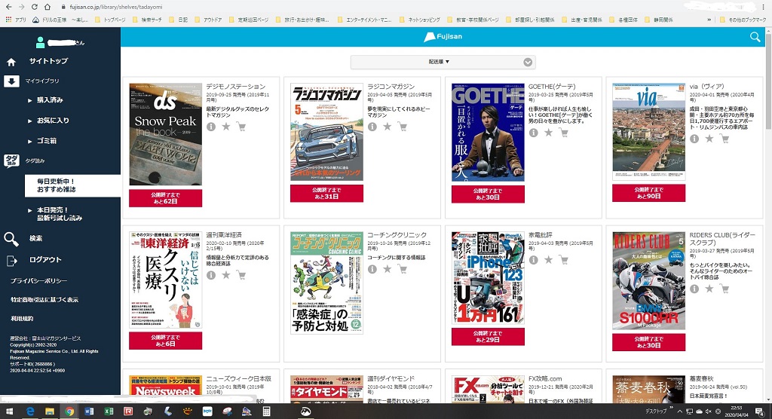Viewport: 772px width, 419px height.
Task: Open the search magnifier in Fujisan header
Action: [x=755, y=37]
